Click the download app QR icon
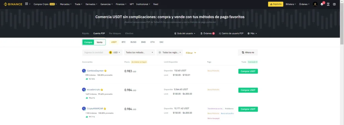Image resolution: width=344 pixels, height=125 pixels. pos(328,4)
